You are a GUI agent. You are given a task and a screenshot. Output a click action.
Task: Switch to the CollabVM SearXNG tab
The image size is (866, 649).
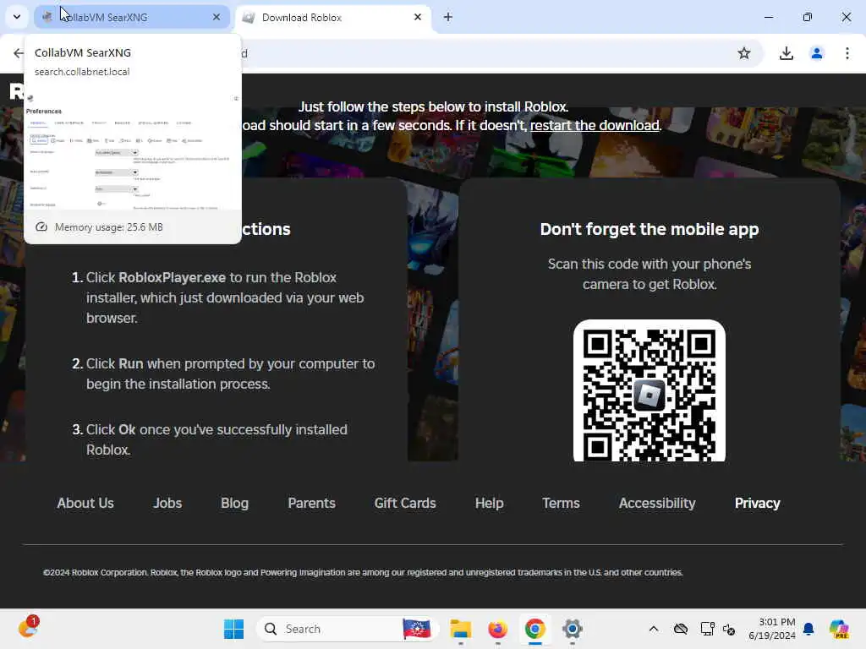click(131, 17)
